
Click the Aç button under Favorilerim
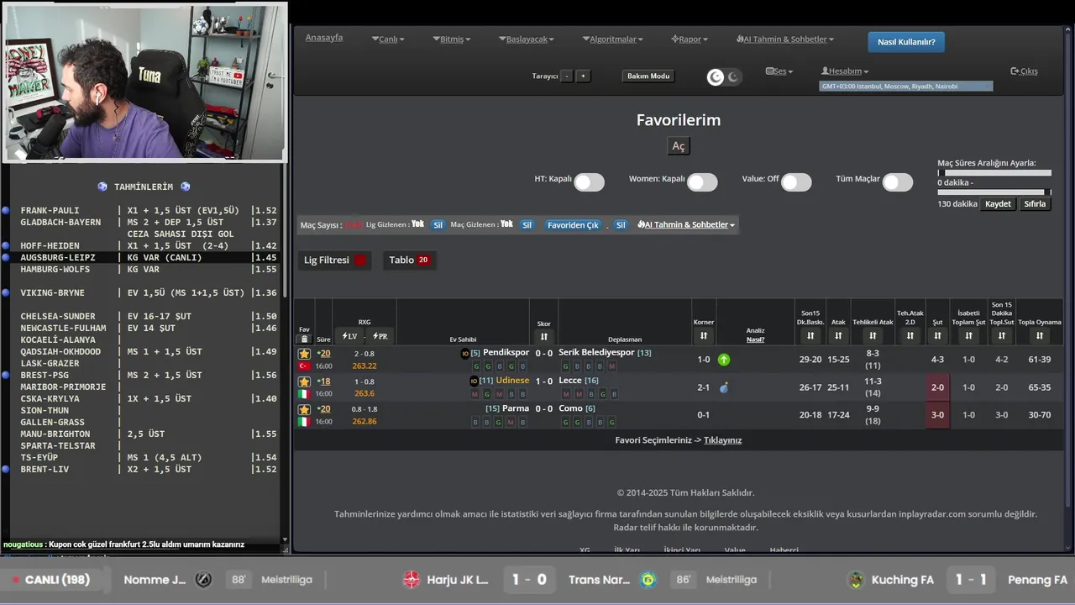[x=679, y=146]
